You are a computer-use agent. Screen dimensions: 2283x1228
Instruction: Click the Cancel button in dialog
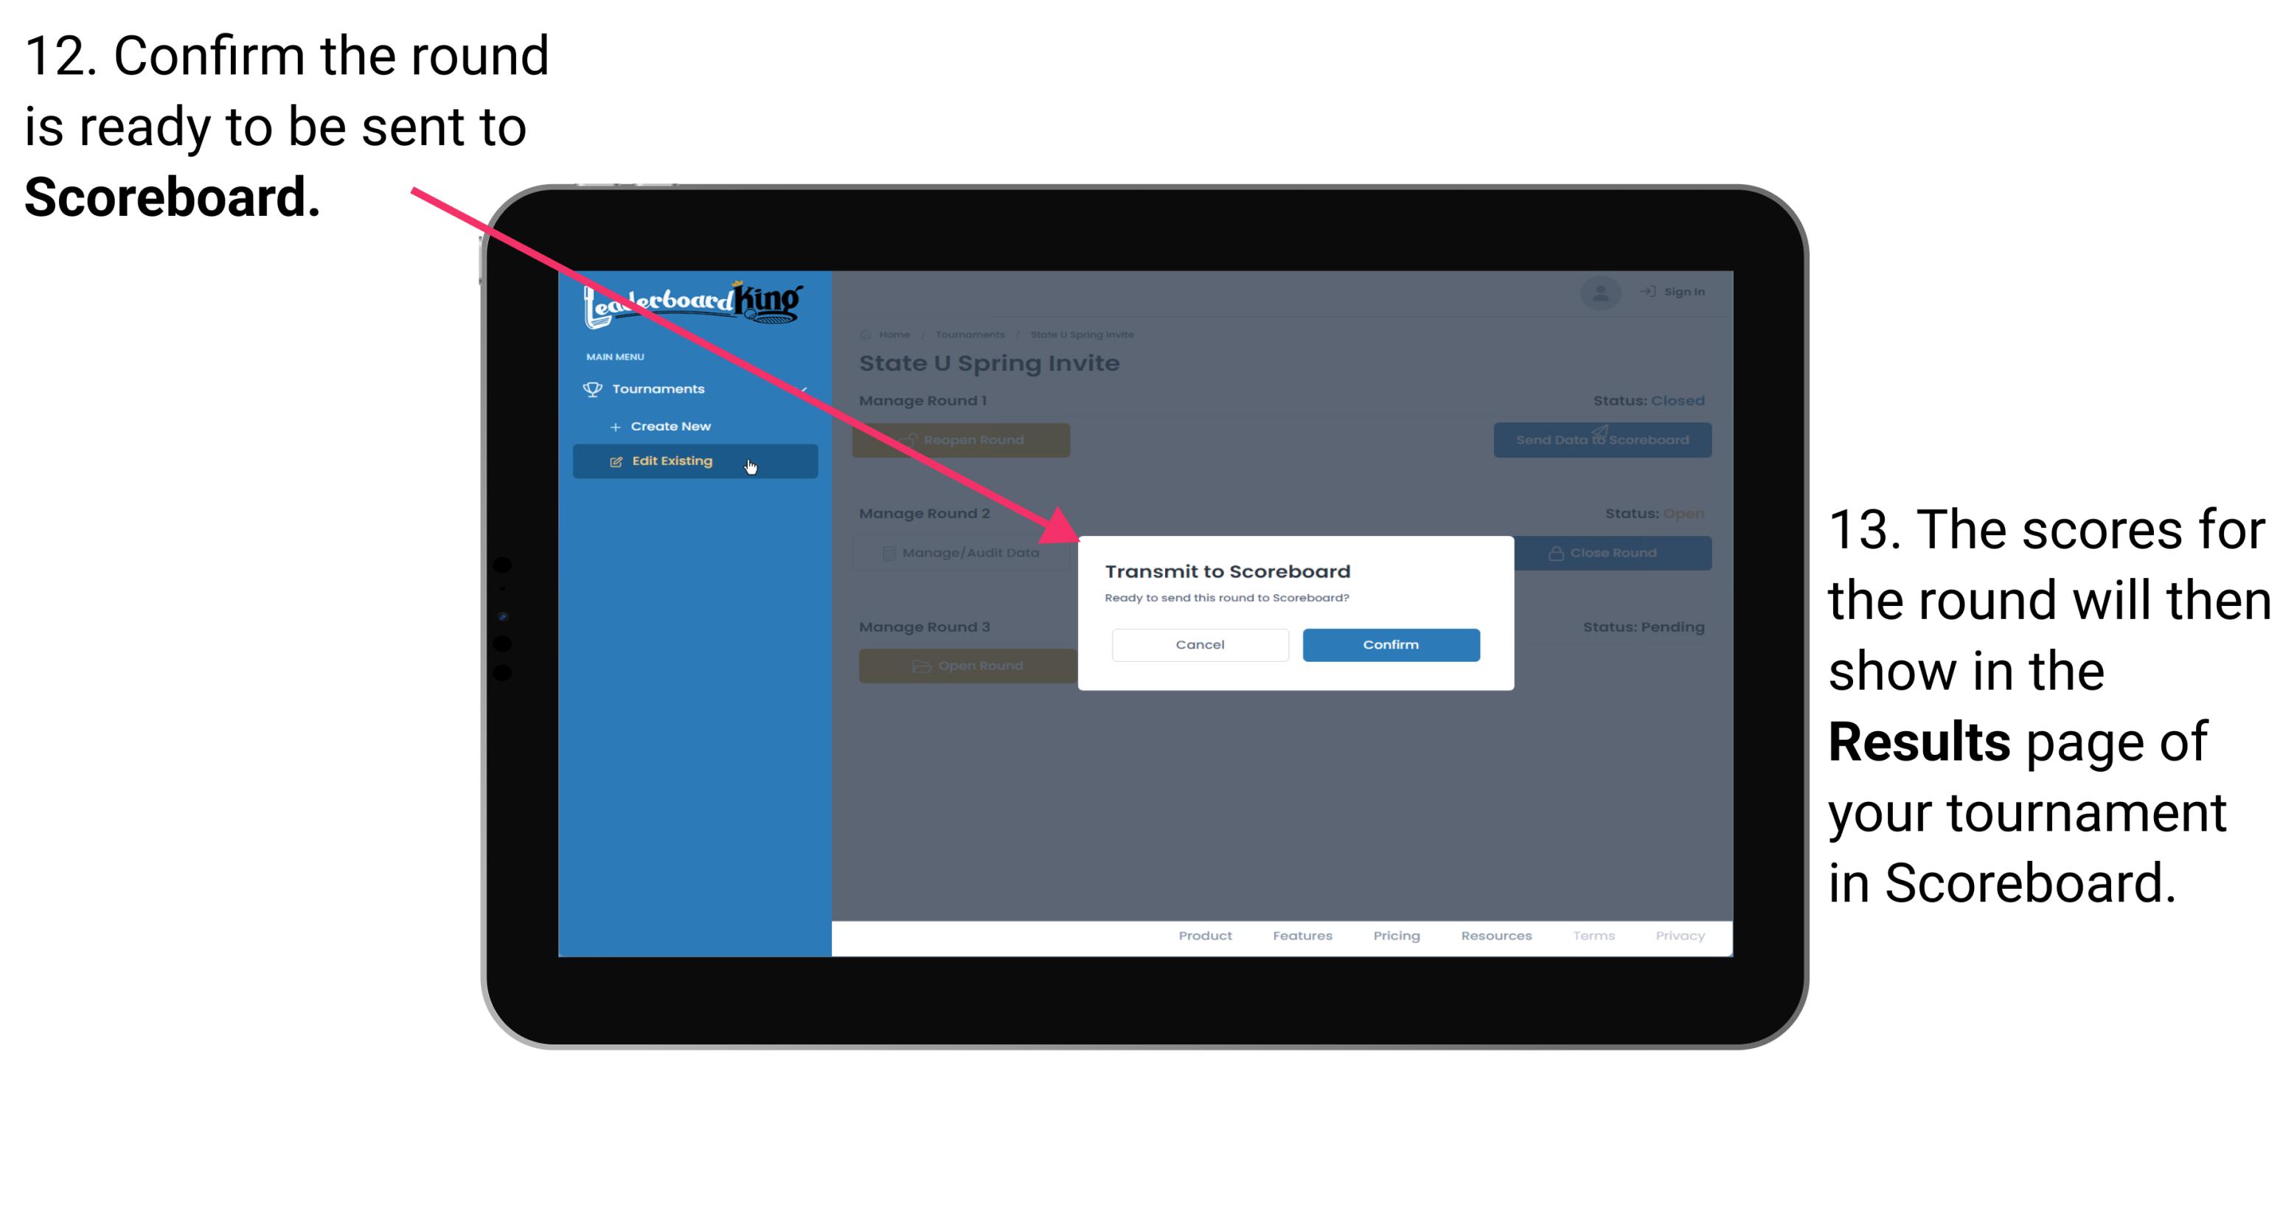pyautogui.click(x=1198, y=643)
